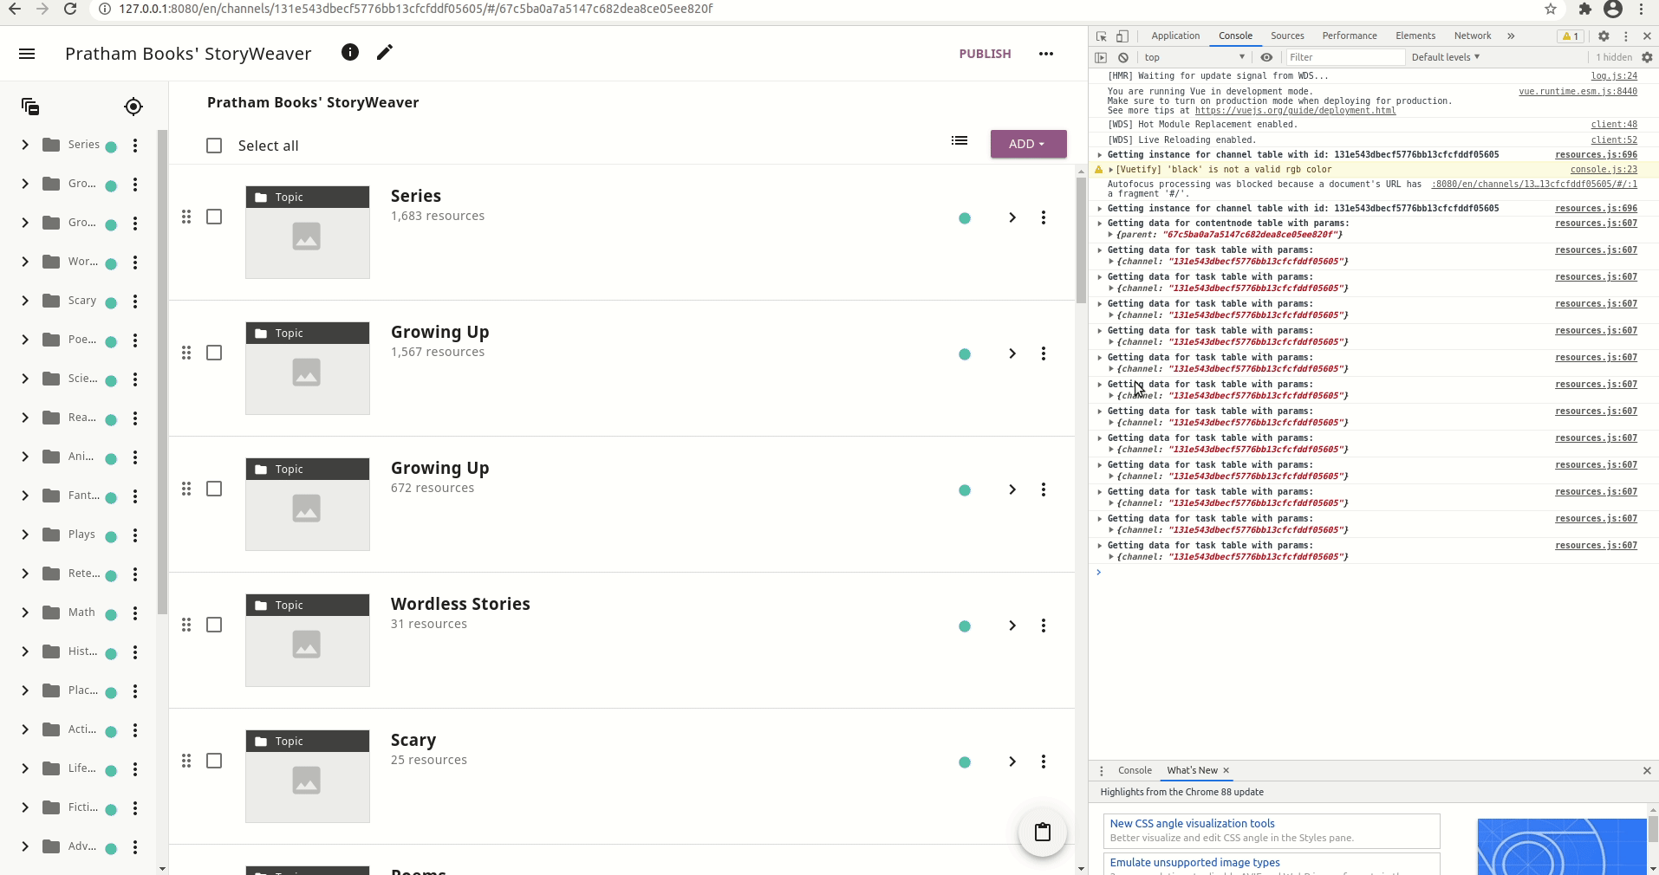Open channel options three-dots menu
Viewport: 1659px width, 875px height.
pos(1046,54)
